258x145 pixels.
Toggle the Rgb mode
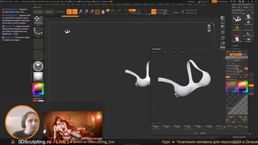tap(119, 10)
